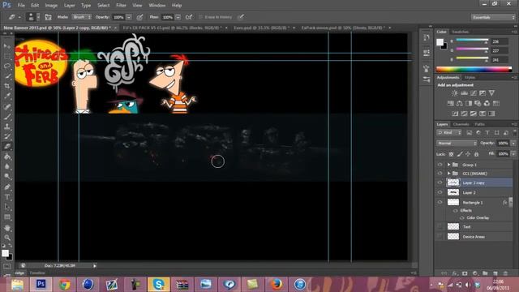This screenshot has width=519, height=292.
Task: Open the Window menu
Action: click(157, 6)
